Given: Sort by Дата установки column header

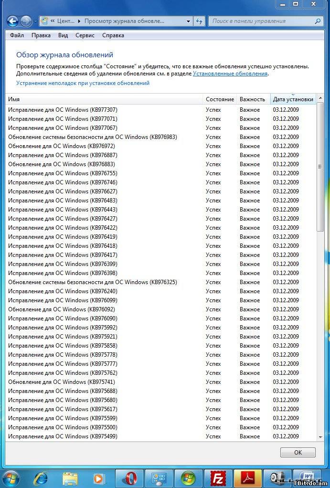Looking at the screenshot, I should [293, 99].
